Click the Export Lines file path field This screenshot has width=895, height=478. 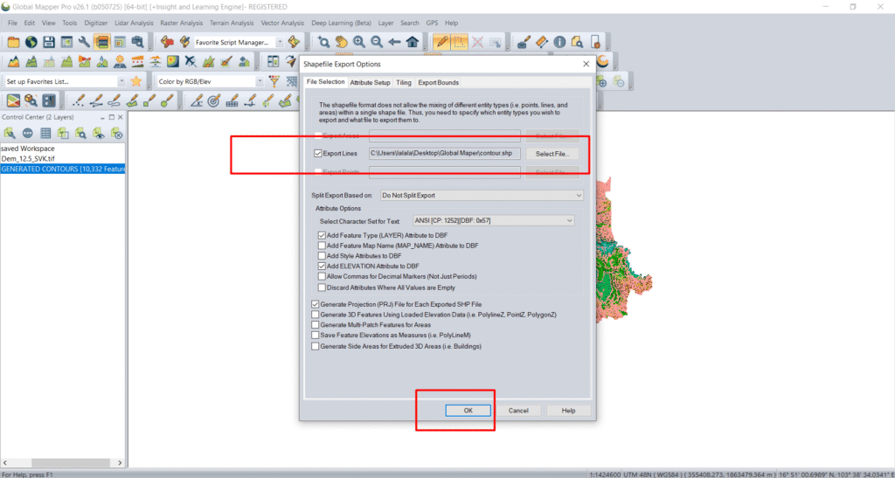[x=445, y=154]
